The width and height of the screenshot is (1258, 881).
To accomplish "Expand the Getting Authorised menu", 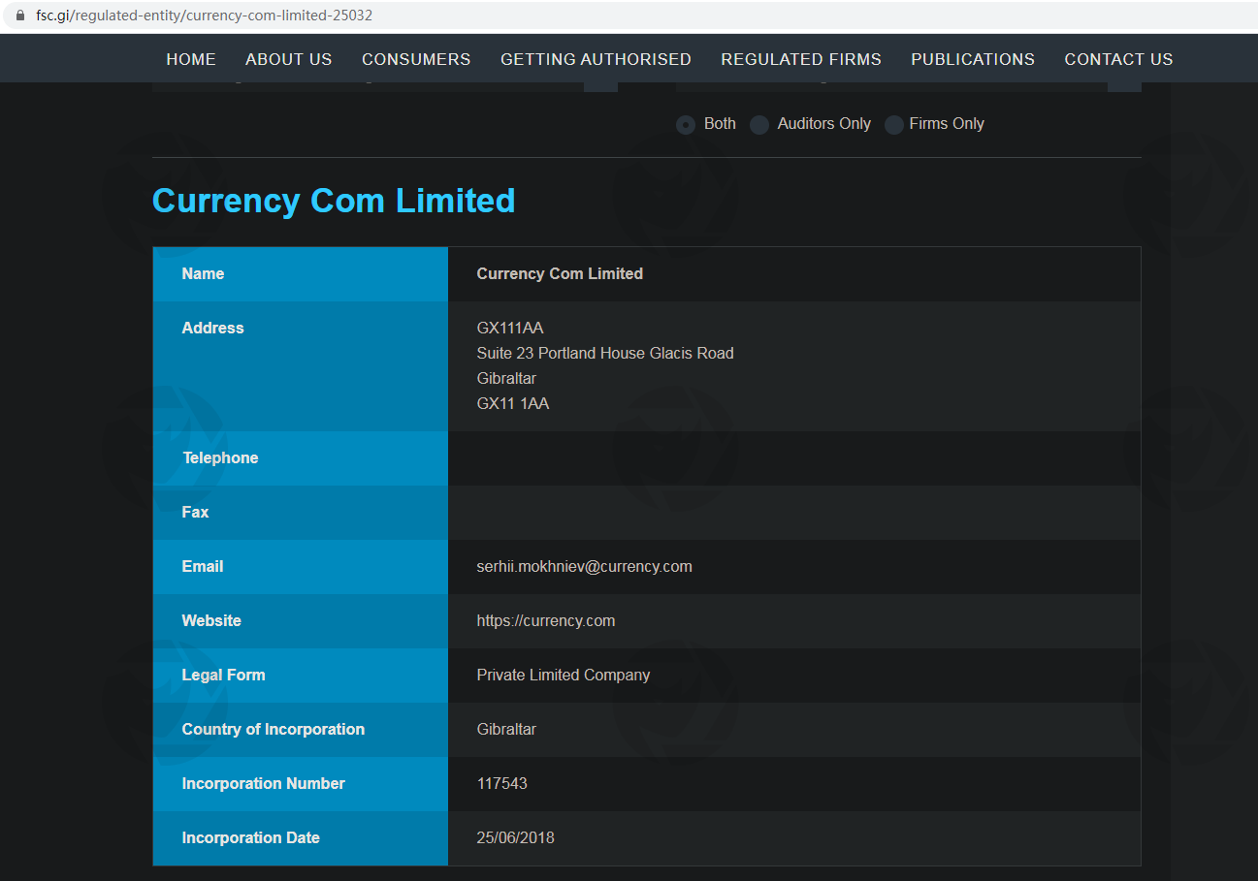I will pos(596,59).
